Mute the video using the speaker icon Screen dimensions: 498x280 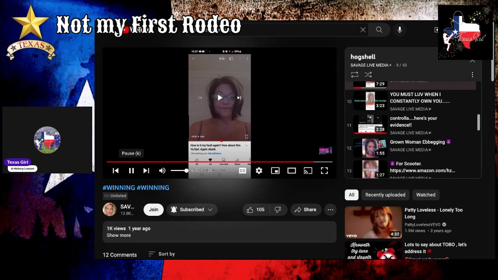[162, 171]
